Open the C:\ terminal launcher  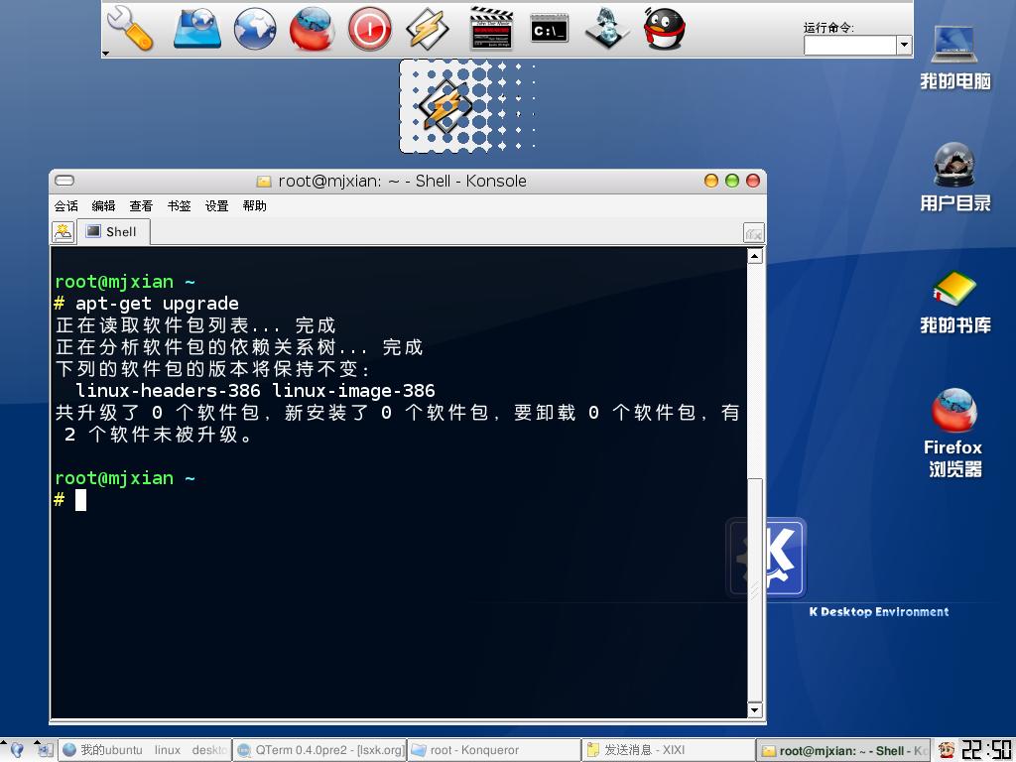pyautogui.click(x=550, y=29)
